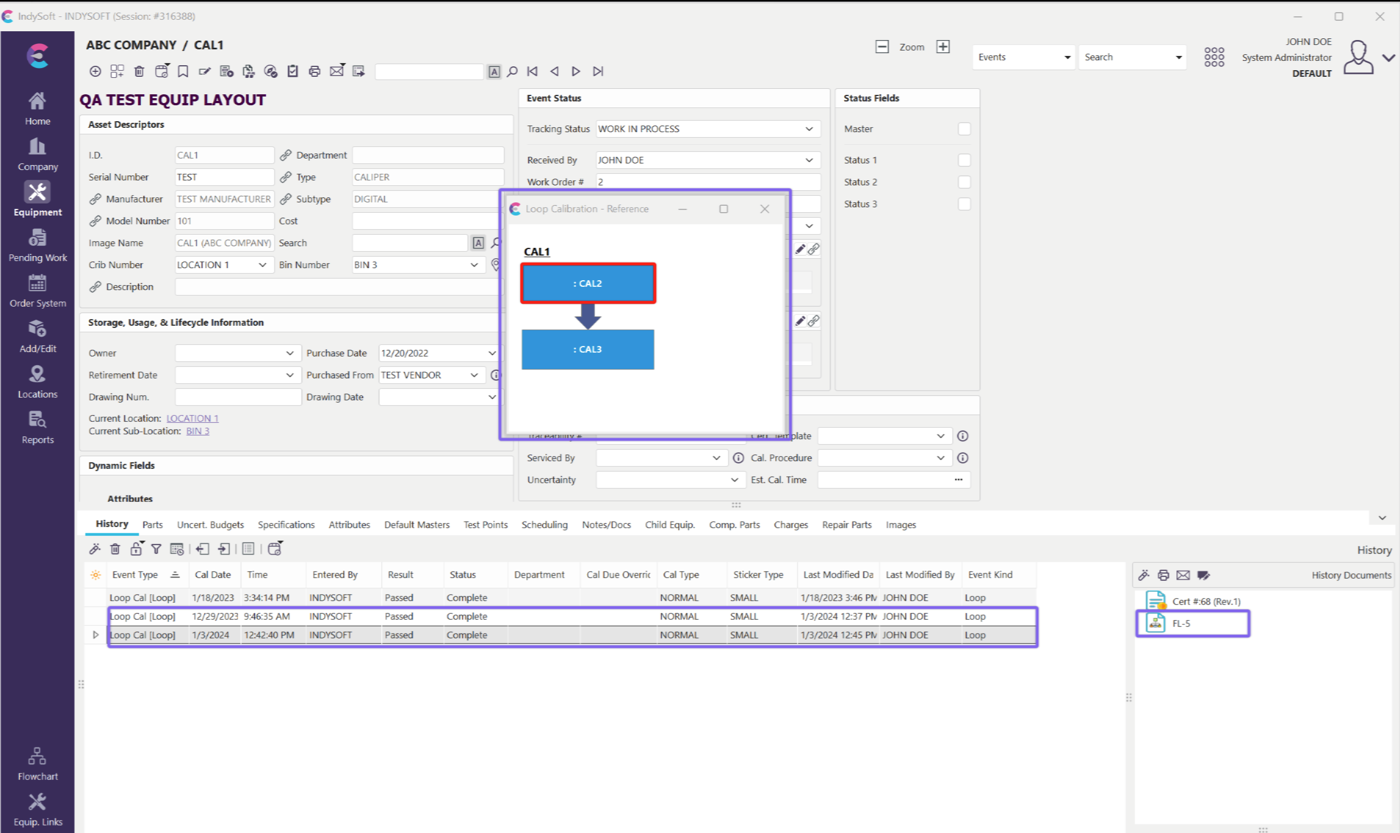The image size is (1400, 833).
Task: Click the LOCATION 1 current location link
Action: [x=192, y=418]
